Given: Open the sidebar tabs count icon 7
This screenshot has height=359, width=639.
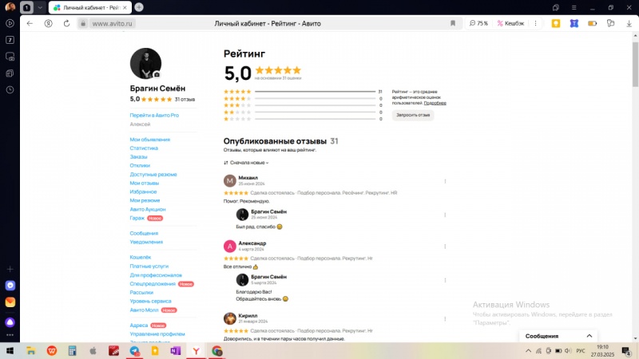Looking at the screenshot, I should 10,40.
